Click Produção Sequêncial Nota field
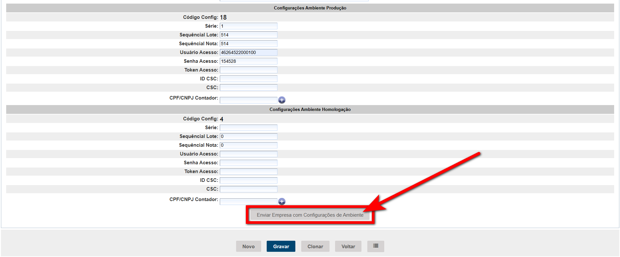The height and width of the screenshot is (257, 620). [248, 44]
